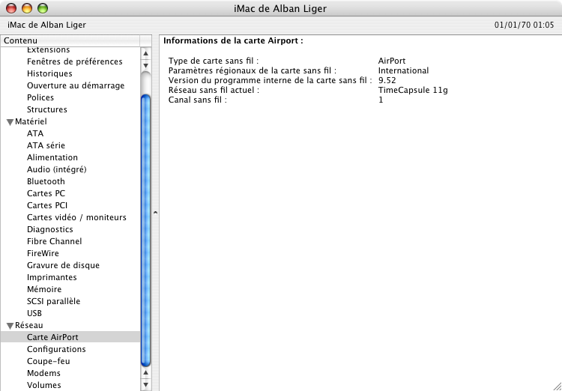Click the top scroll up arrow
This screenshot has height=391, width=562.
pyautogui.click(x=145, y=54)
